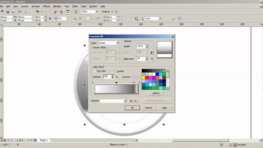Select the Ellipse shape mode icon

pyautogui.click(x=88, y=18)
